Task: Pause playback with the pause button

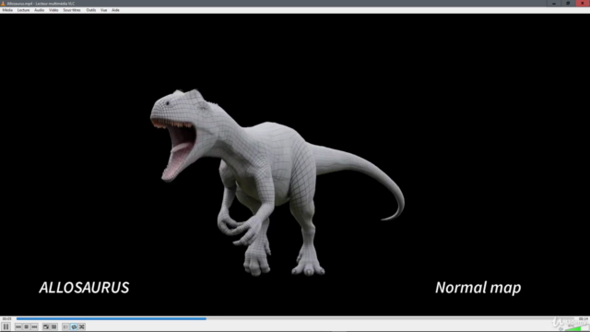Action: (x=6, y=326)
